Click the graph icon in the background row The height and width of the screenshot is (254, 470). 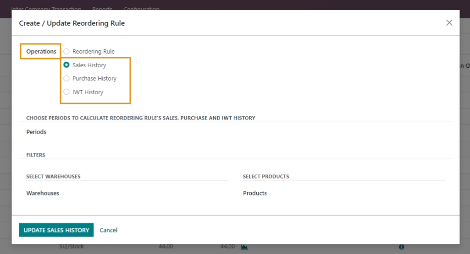244,247
